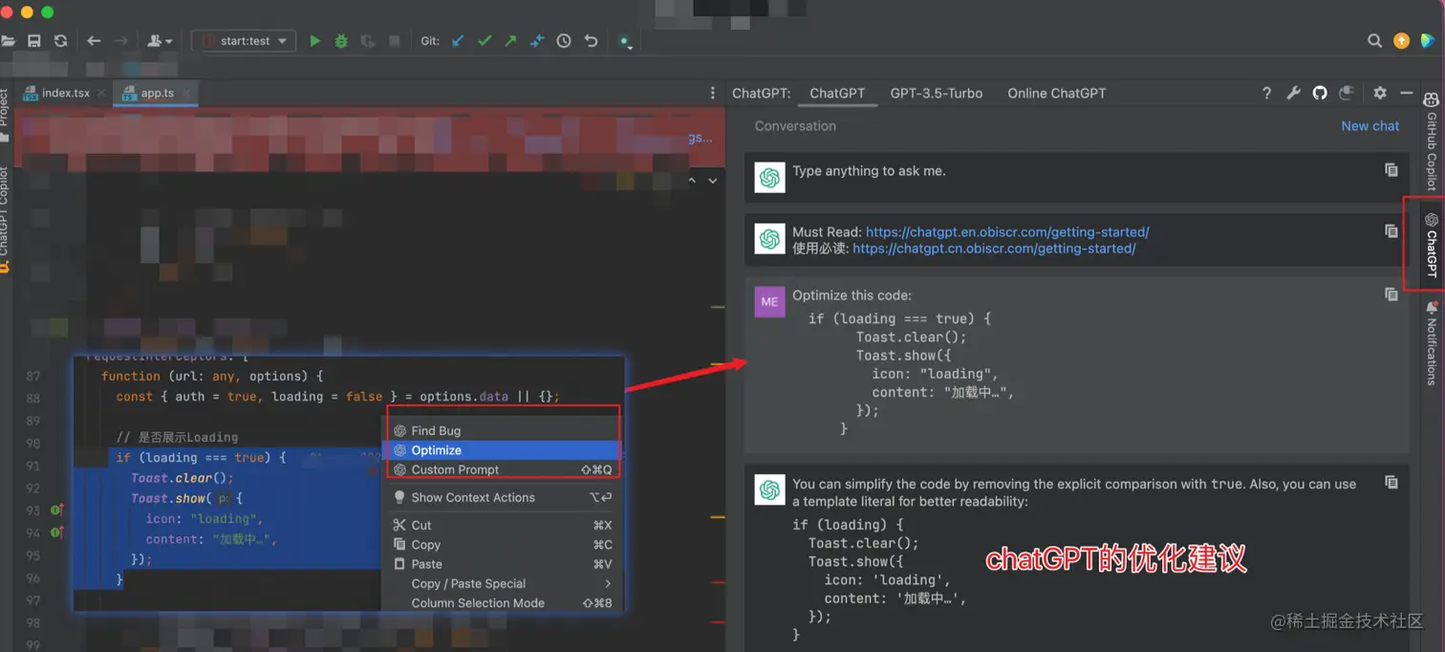Copy the 'Optimize this code' message
This screenshot has height=652, width=1445.
click(1391, 294)
